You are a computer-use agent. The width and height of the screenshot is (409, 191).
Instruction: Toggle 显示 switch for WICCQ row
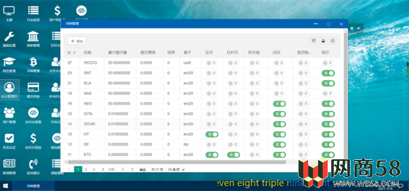[328, 63]
